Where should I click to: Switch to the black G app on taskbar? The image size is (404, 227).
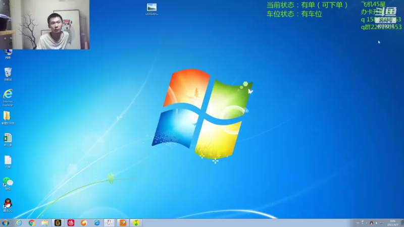click(x=58, y=223)
